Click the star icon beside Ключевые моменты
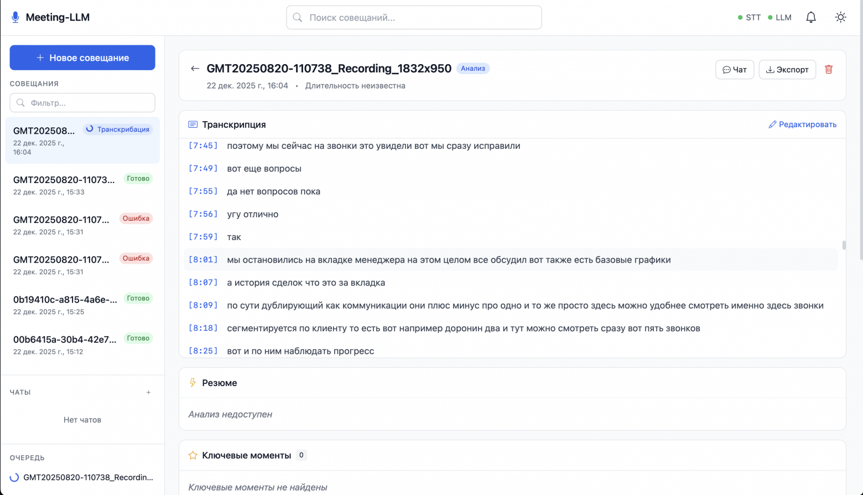The image size is (863, 495). pyautogui.click(x=193, y=455)
